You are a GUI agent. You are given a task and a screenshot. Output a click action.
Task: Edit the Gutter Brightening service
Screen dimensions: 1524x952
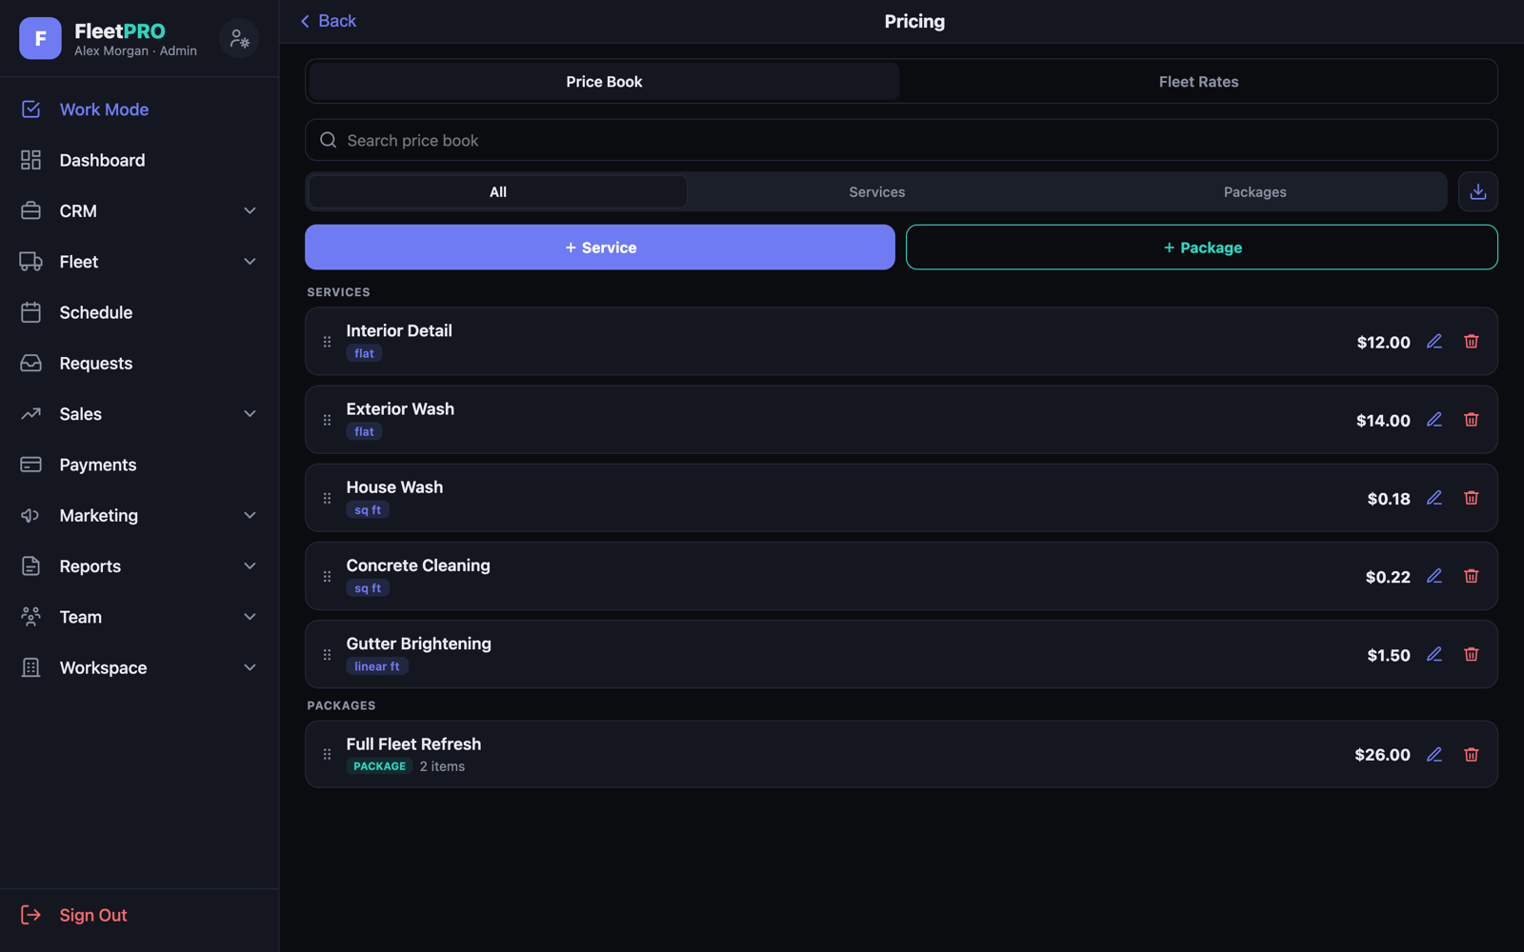(x=1434, y=654)
